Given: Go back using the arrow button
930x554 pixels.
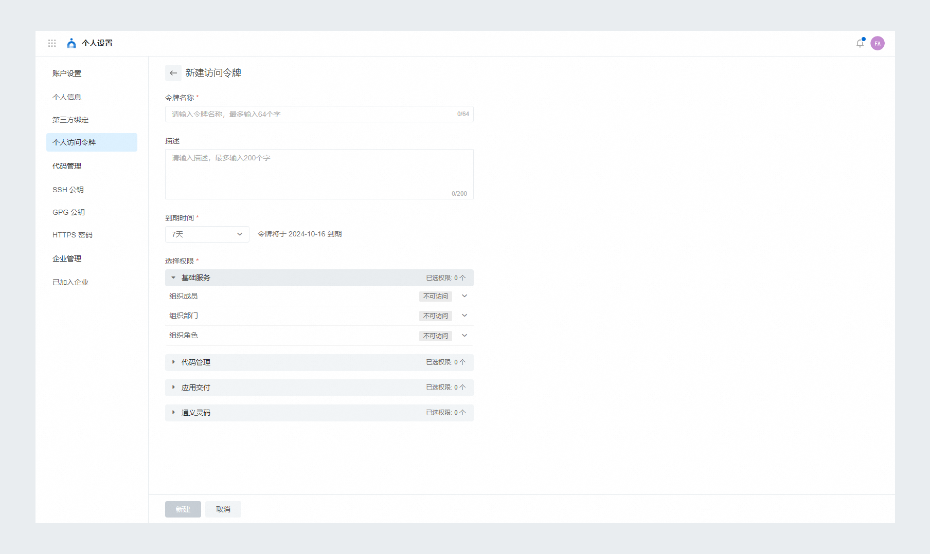Looking at the screenshot, I should 173,73.
